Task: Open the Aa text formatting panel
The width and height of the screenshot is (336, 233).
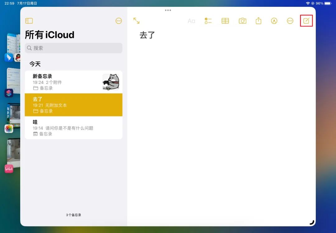Action: (191, 21)
